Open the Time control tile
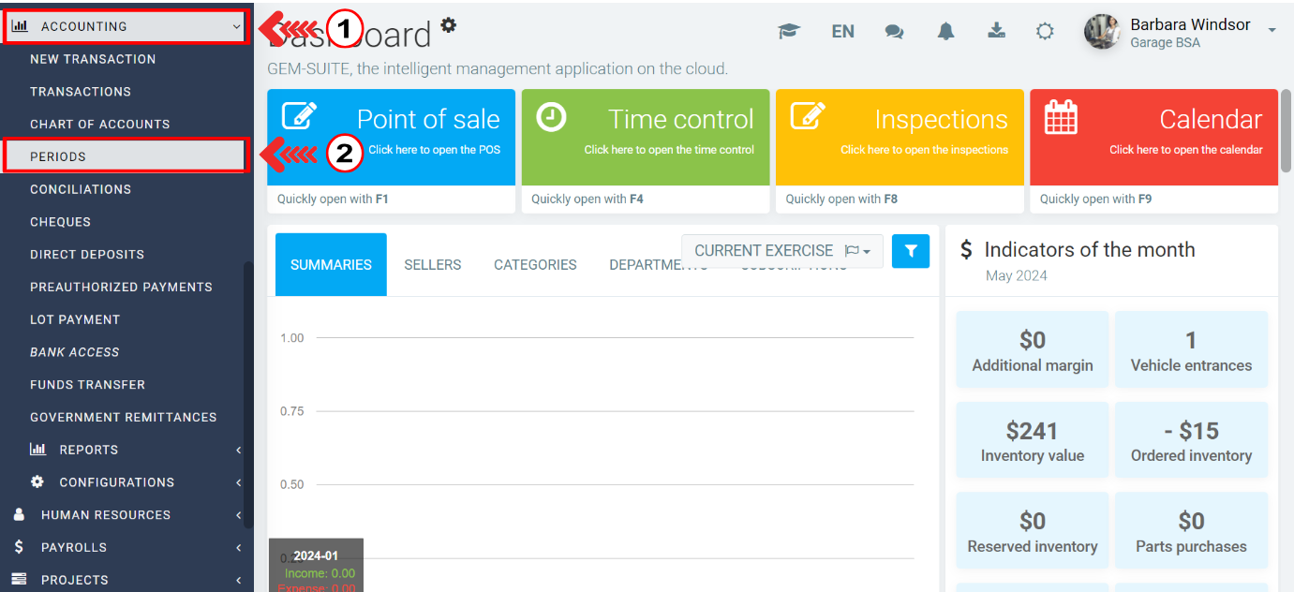 point(645,137)
